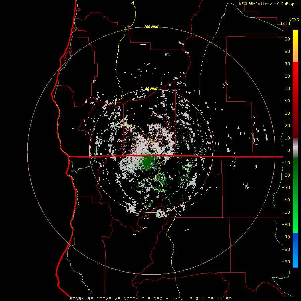Click the yellow top segment of color bar

click(x=295, y=46)
